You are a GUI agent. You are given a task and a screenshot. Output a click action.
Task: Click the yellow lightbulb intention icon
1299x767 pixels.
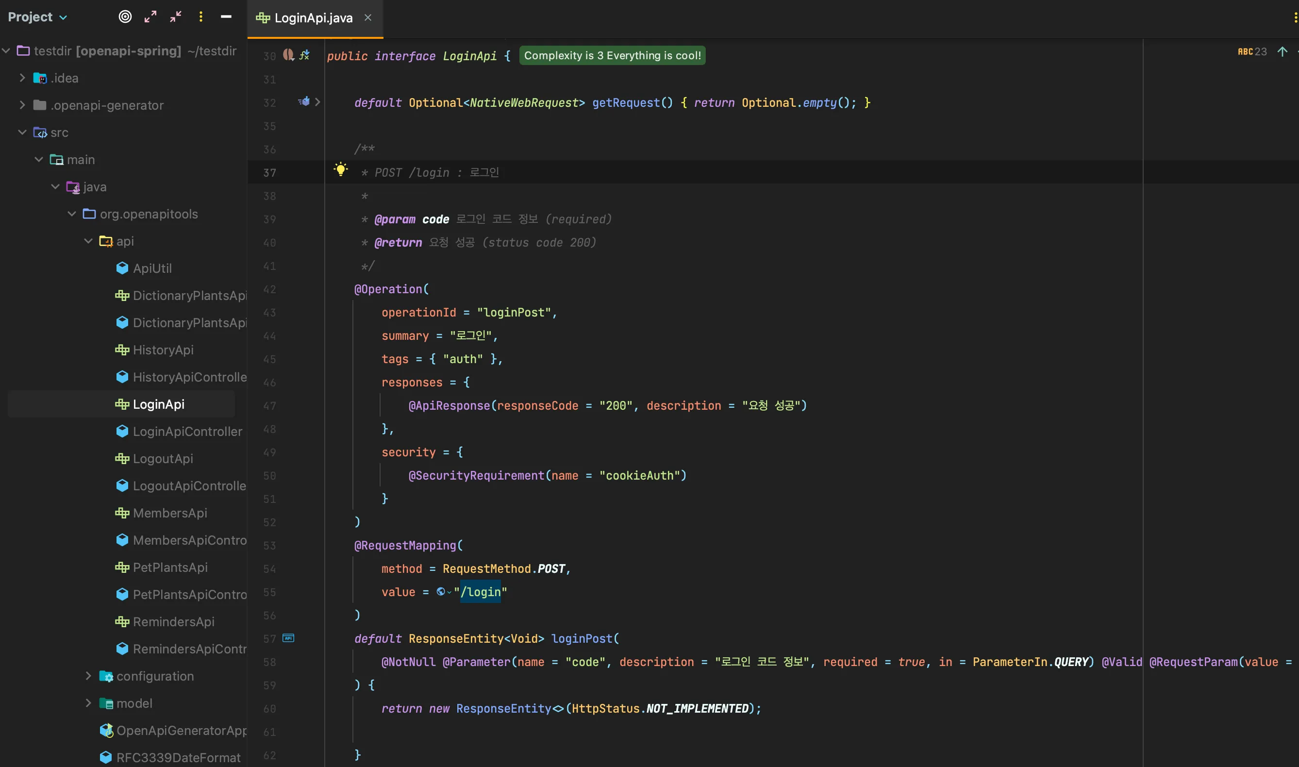[x=340, y=169]
